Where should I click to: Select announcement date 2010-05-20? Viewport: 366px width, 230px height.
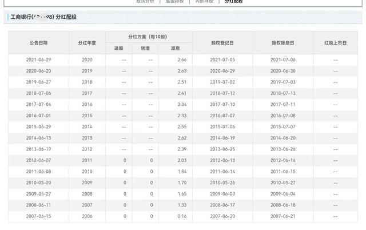38,183
